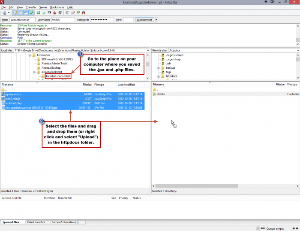Cancel current operation icon
The image size is (300, 231).
coord(49,13)
